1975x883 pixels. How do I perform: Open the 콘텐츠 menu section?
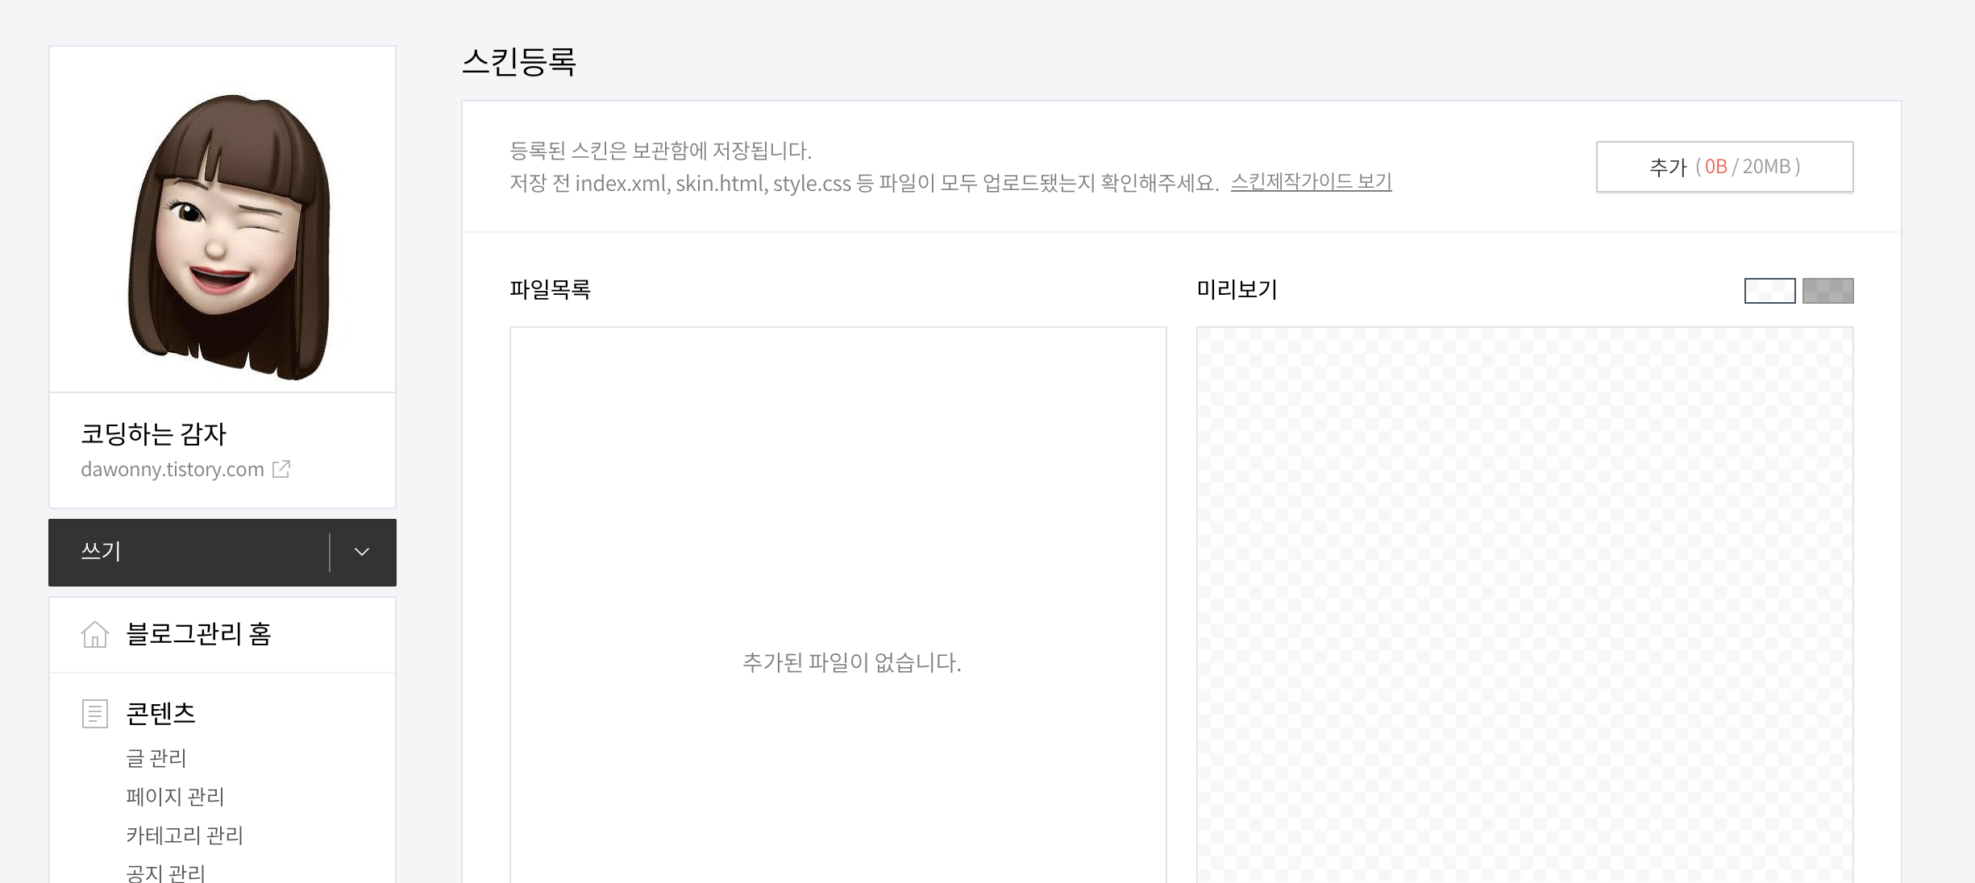coord(161,714)
